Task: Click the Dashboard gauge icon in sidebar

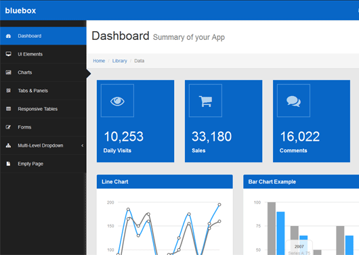Action: [x=9, y=36]
